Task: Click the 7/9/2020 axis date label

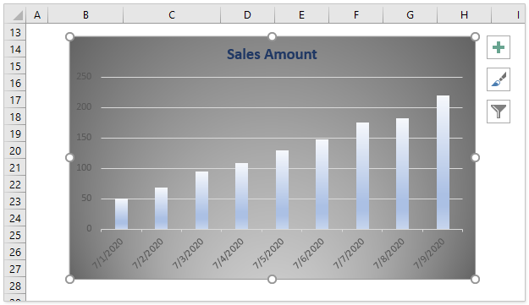Action: click(429, 253)
